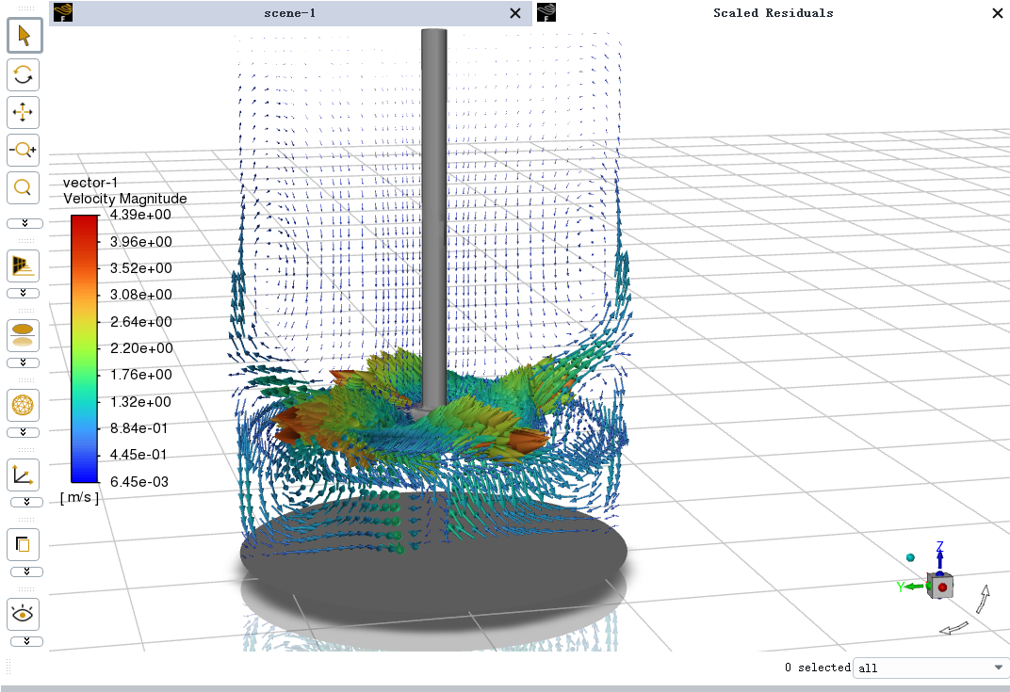1010x692 pixels.
Task: Click the 4.39e+00 maximum legend value
Action: click(140, 215)
